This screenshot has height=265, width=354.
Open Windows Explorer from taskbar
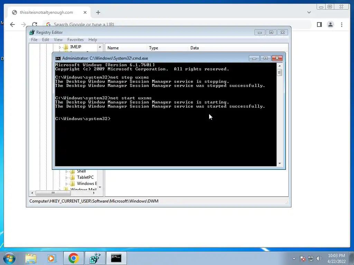coord(31,258)
